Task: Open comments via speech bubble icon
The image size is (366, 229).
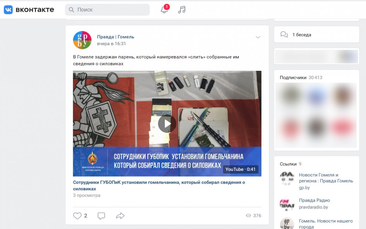Action: click(x=101, y=216)
